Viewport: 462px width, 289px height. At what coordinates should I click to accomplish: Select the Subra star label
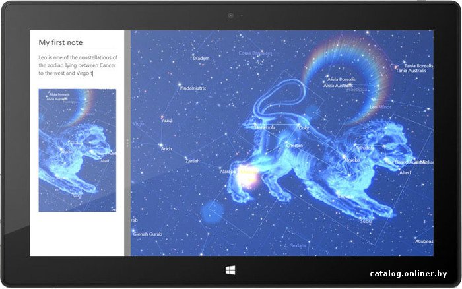tap(366, 221)
